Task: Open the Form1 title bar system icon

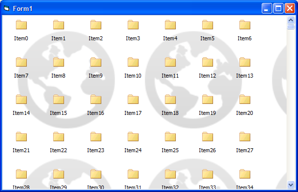Action: 6,8
